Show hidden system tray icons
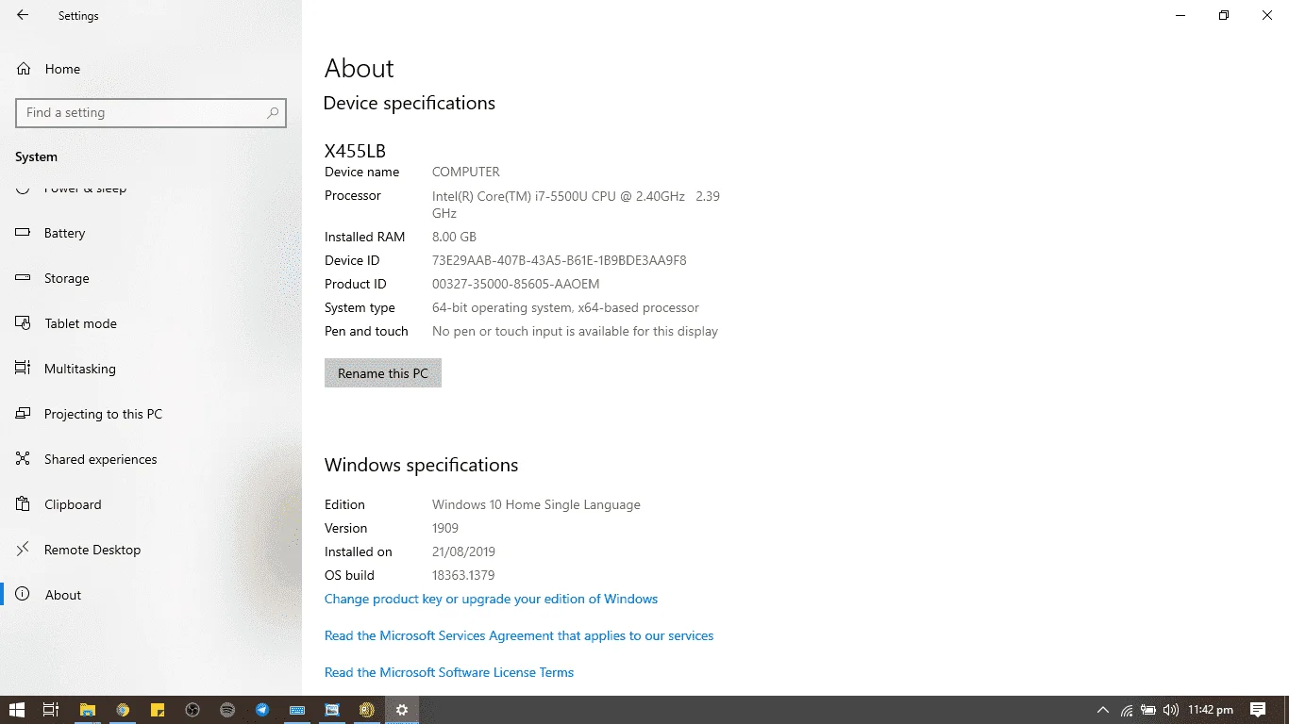Image resolution: width=1289 pixels, height=724 pixels. 1102,710
